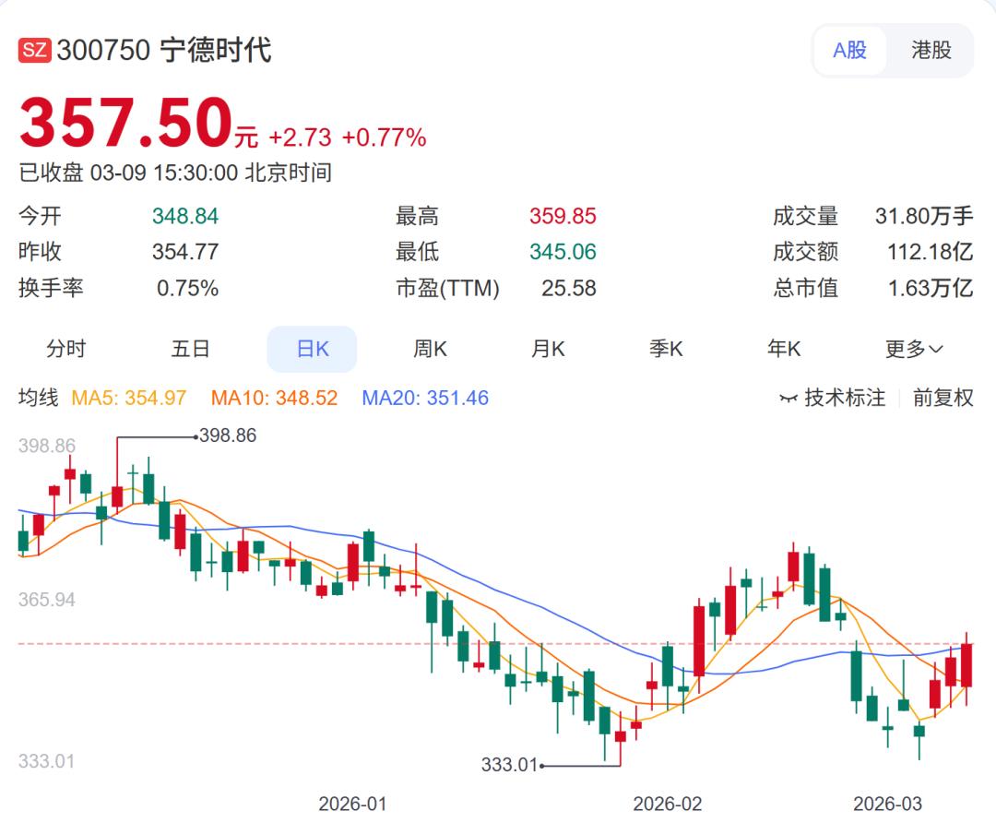The height and width of the screenshot is (835, 996).
Task: Click the 今开 value 348.84
Action: click(x=185, y=216)
